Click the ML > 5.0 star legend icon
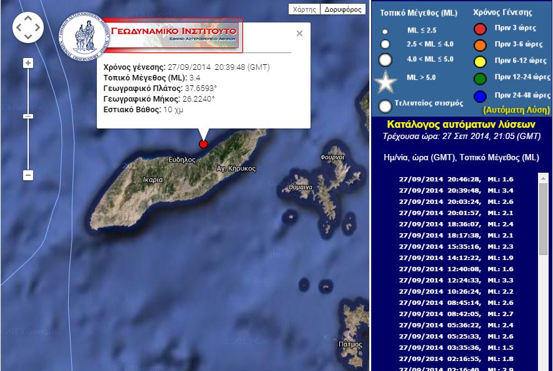Screen dimensions: 553x371 pos(384,79)
